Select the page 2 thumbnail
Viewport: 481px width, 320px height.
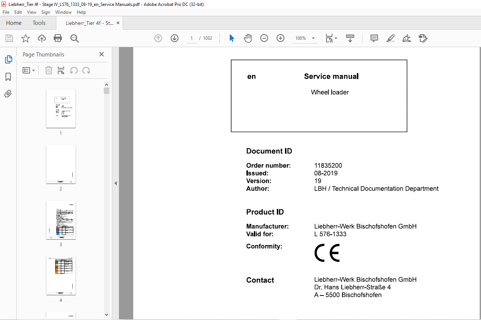(x=61, y=164)
